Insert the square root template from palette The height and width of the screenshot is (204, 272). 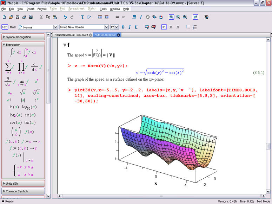click(x=22, y=93)
